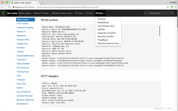Open the IP Scan dropdown
The height and width of the screenshot is (111, 178).
tap(90, 13)
